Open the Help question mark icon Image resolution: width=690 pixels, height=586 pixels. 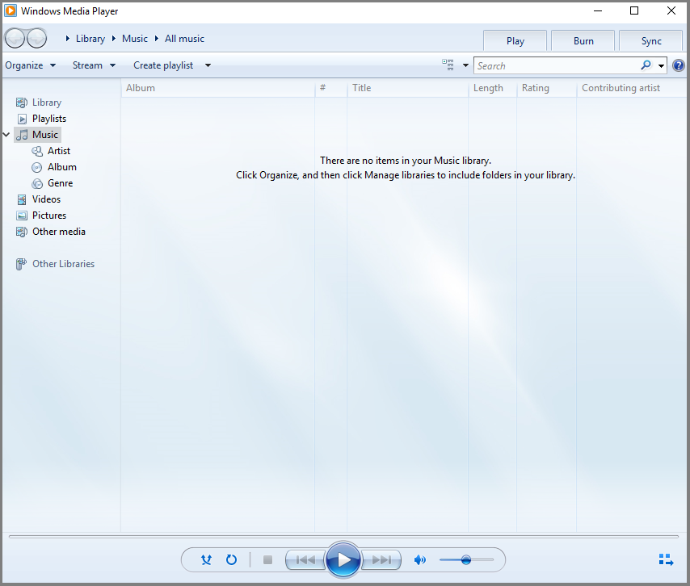679,65
